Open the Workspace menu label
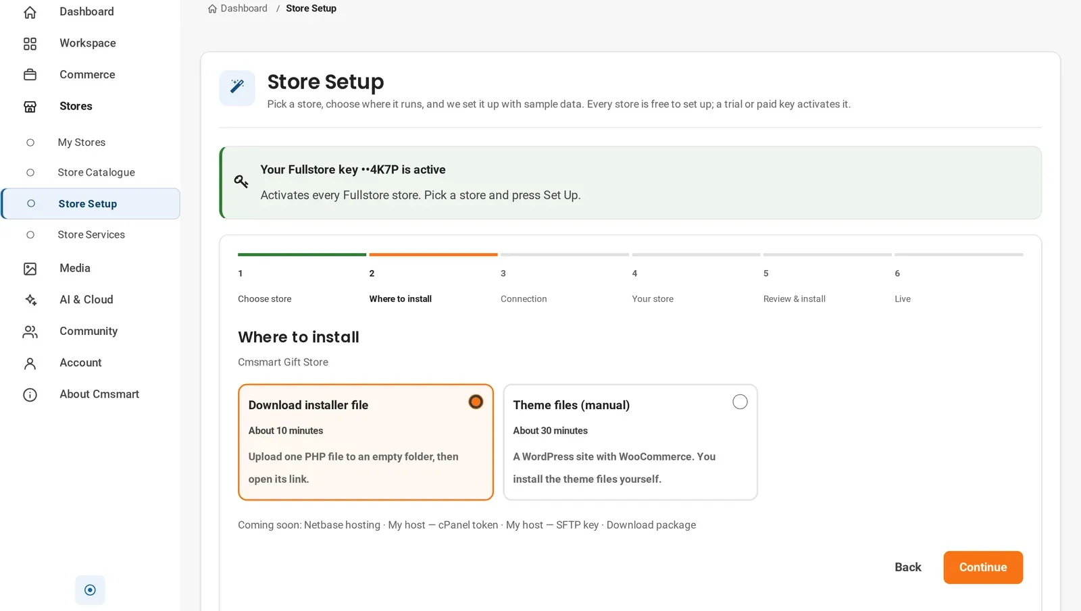 pos(88,43)
